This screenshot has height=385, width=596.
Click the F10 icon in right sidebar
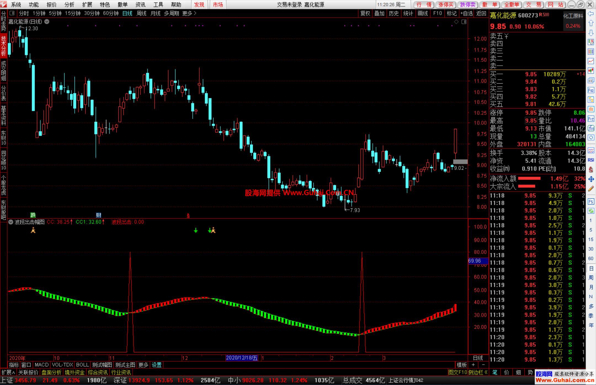(x=591, y=90)
